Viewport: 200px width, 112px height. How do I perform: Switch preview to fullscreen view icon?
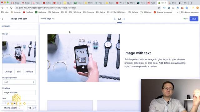(124, 19)
